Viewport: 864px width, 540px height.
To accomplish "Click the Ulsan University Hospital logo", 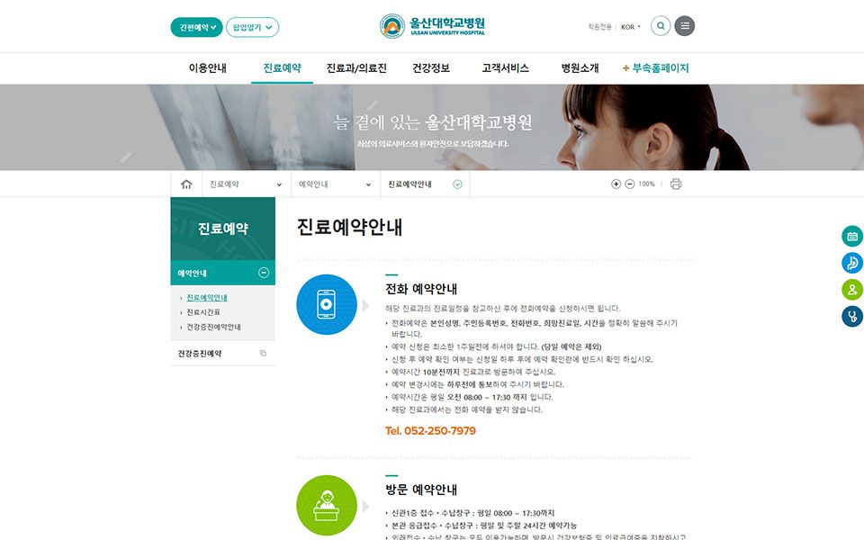I will tap(432, 26).
